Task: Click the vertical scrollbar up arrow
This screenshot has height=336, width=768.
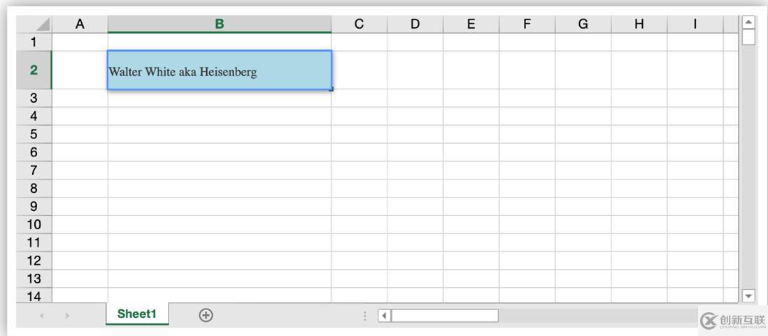Action: 748,22
